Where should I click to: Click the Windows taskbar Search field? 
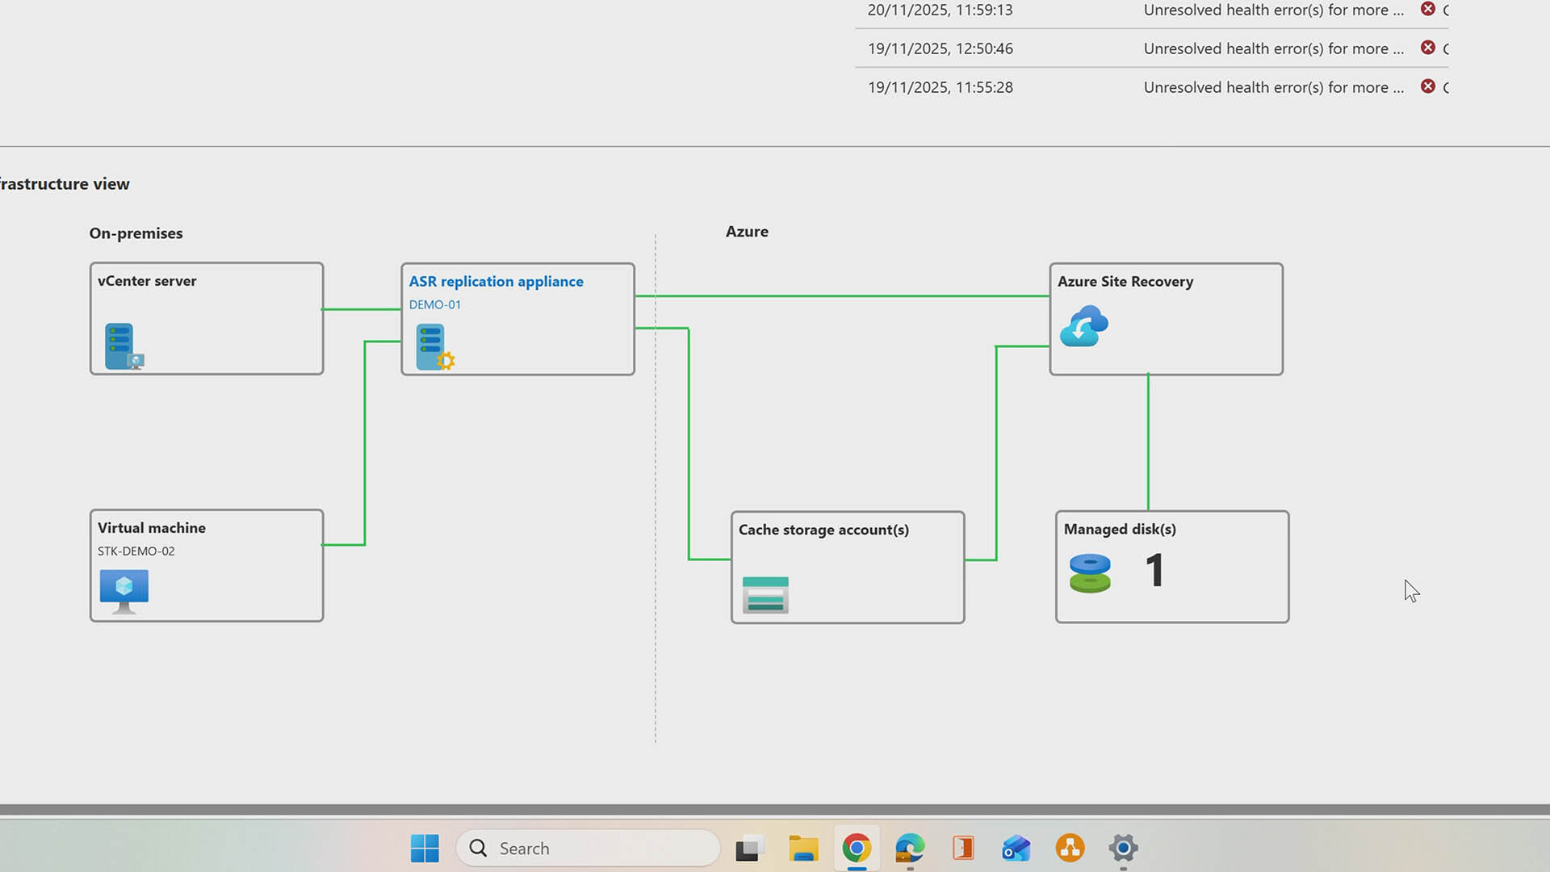tap(588, 849)
